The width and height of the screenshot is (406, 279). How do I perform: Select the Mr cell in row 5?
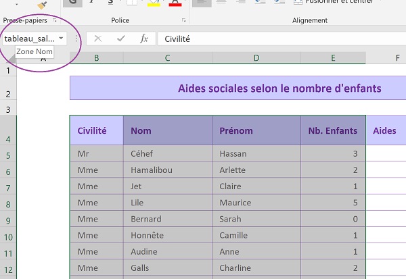pyautogui.click(x=97, y=153)
